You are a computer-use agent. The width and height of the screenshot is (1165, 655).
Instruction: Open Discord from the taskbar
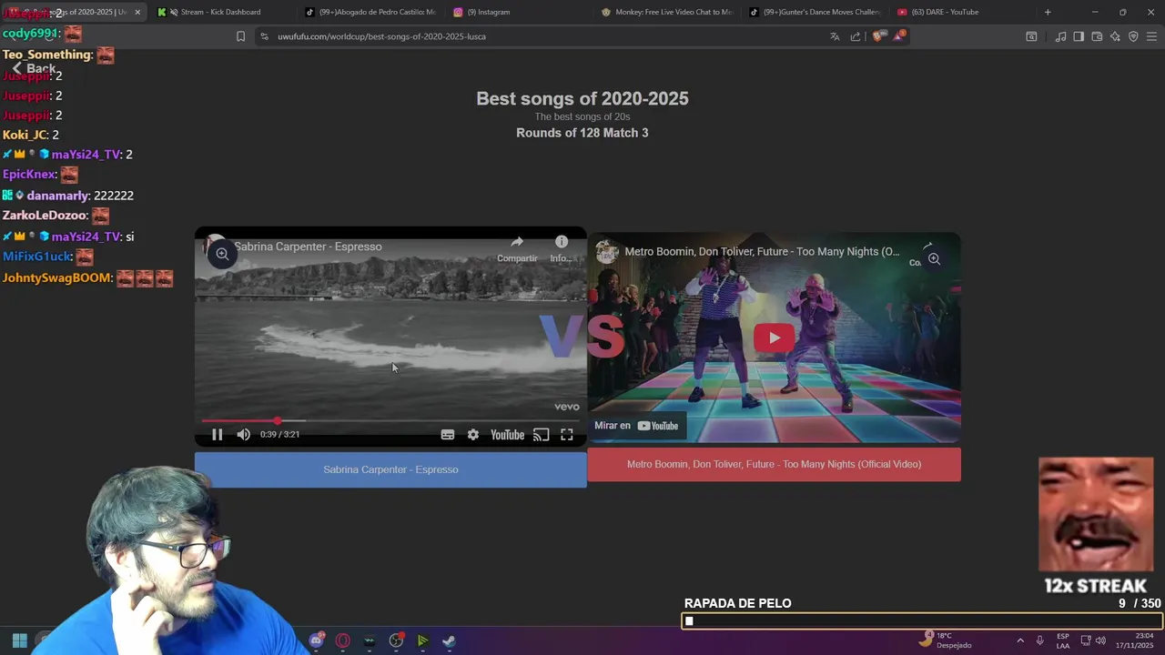tap(316, 640)
